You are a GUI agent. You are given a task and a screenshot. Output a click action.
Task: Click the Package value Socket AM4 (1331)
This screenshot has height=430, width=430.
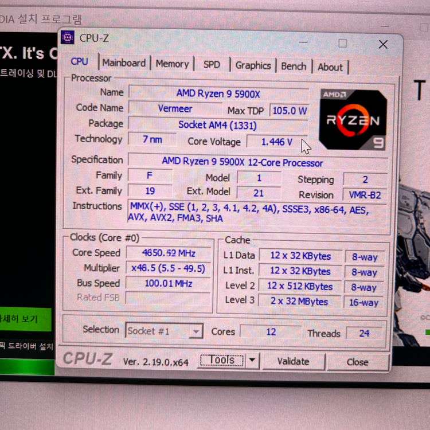pos(218,125)
